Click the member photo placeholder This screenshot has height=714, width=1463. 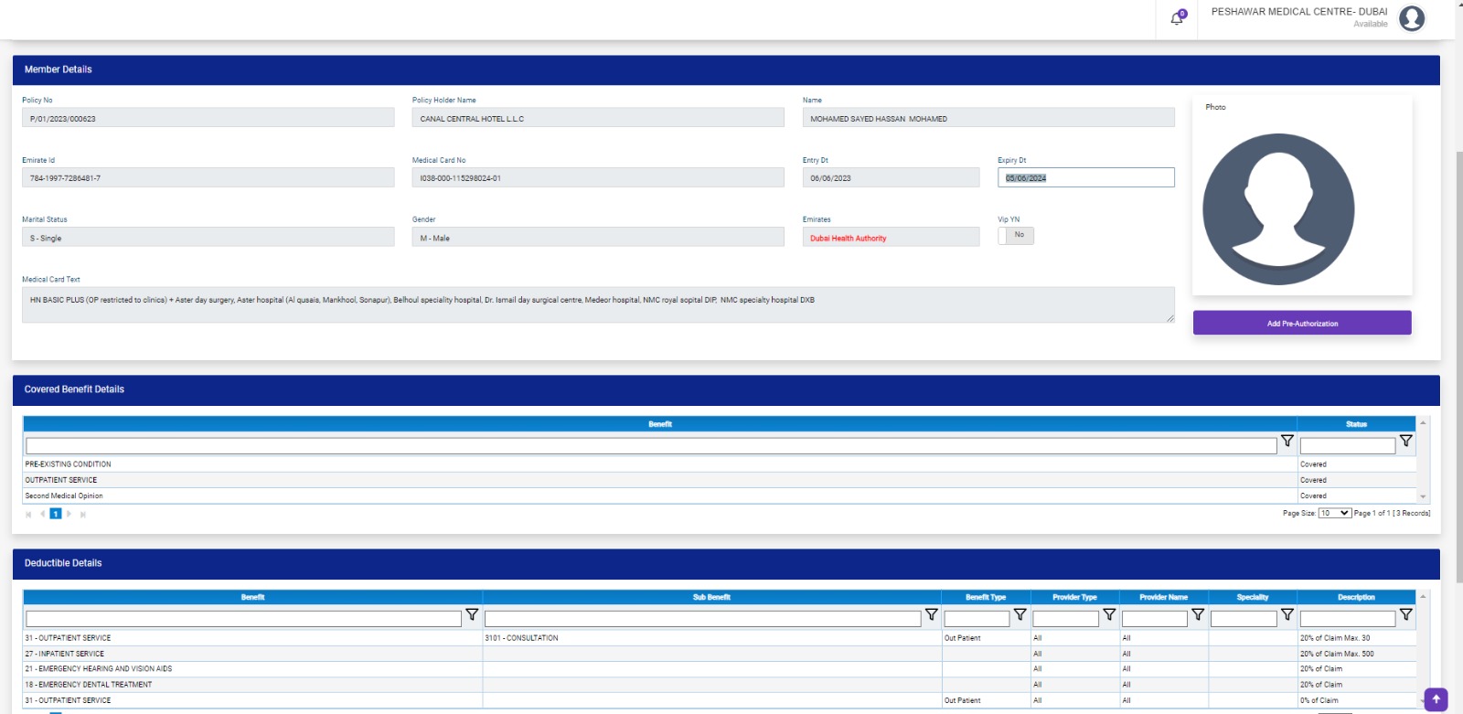[x=1278, y=209]
